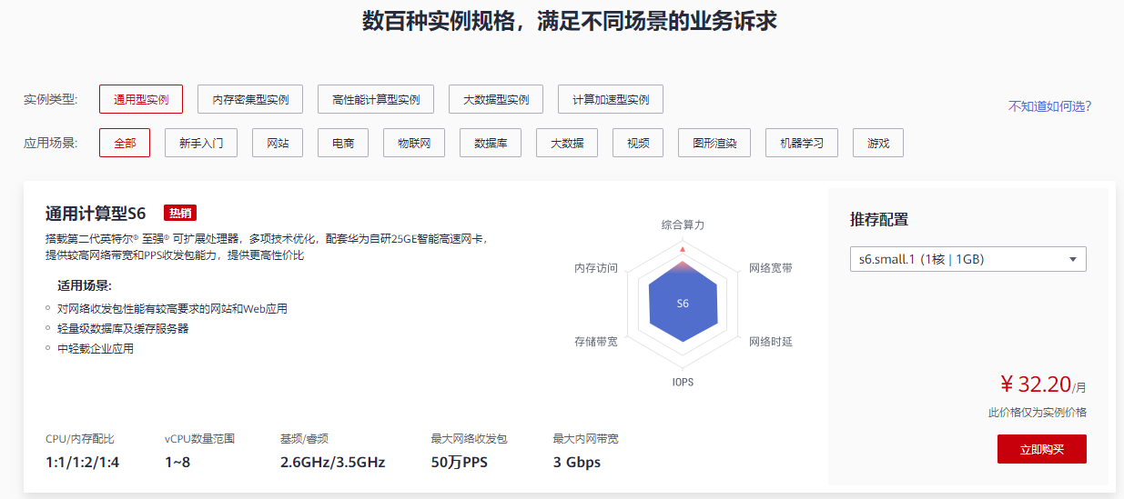Viewport: 1124px width, 499px height.
Task: Click the 立即购买 buy button
Action: point(1042,449)
